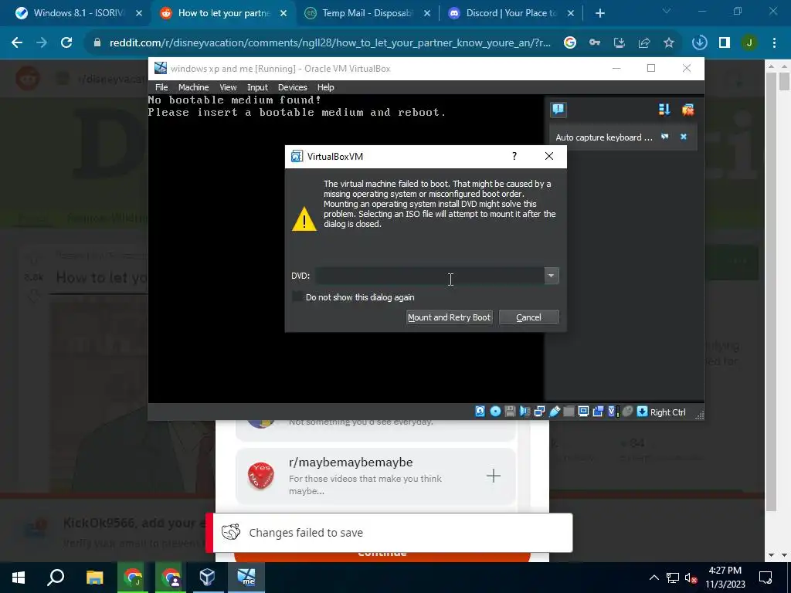This screenshot has height=593, width=791.
Task: Open the saved passwords key icon in Chrome
Action: pyautogui.click(x=595, y=43)
